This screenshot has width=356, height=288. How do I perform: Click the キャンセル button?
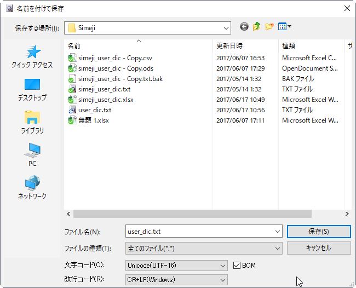[x=319, y=248]
